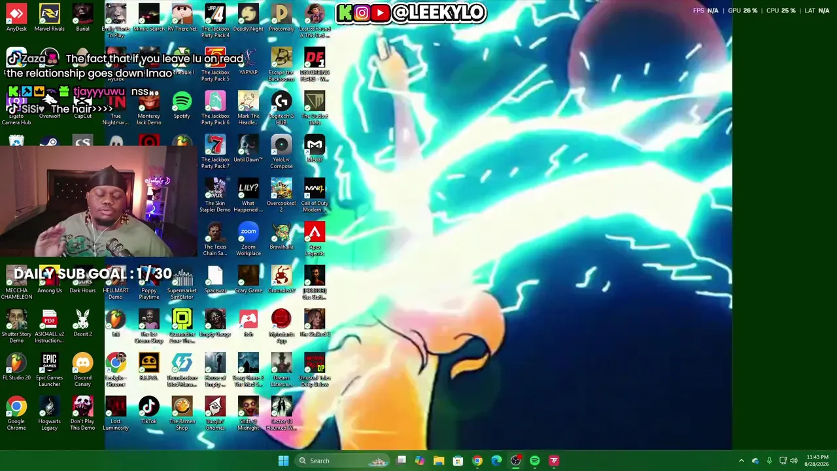This screenshot has width=837, height=471.
Task: Select the Shutter Story Demo icon
Action: click(x=16, y=327)
